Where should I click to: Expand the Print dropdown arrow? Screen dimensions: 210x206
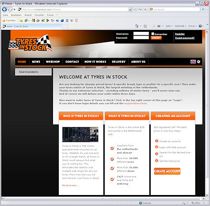click(163, 26)
